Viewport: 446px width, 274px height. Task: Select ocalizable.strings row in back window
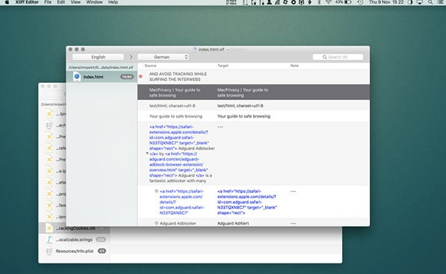pos(74,239)
